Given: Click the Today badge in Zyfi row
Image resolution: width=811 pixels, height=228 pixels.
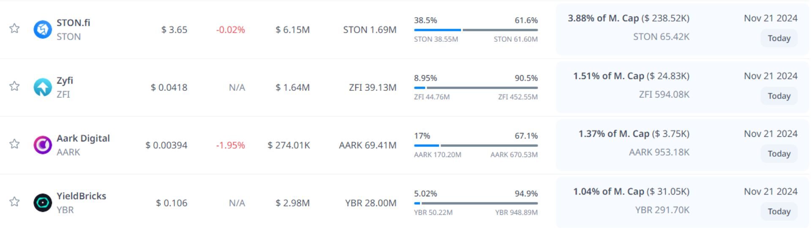Looking at the screenshot, I should pyautogui.click(x=779, y=96).
